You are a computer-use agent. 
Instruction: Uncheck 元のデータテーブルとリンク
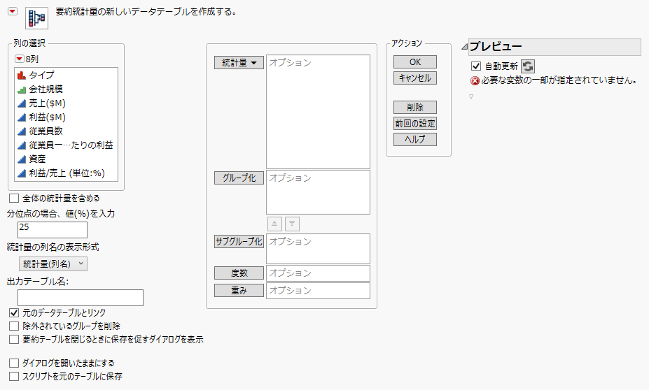point(14,312)
